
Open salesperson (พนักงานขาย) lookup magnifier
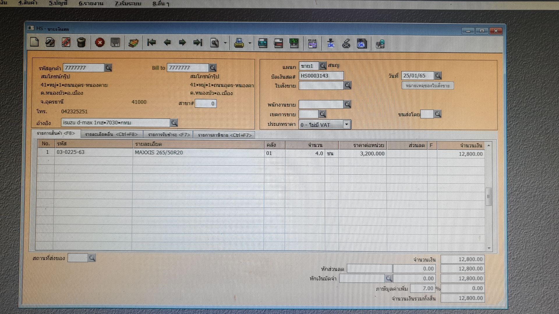(347, 104)
